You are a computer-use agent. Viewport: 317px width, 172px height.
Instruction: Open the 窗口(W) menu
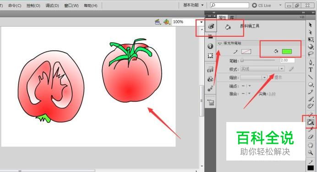pyautogui.click(x=71, y=6)
